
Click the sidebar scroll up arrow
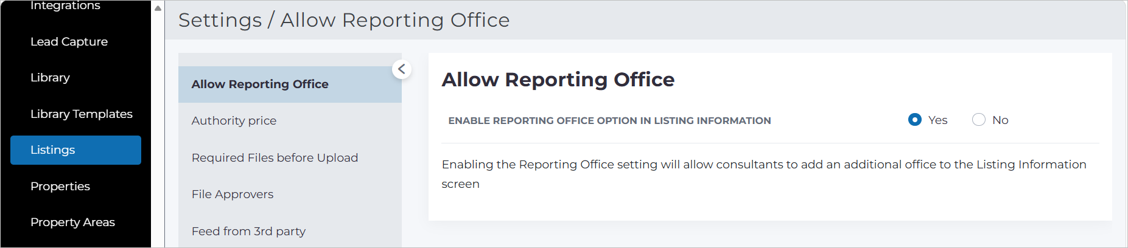[x=158, y=9]
